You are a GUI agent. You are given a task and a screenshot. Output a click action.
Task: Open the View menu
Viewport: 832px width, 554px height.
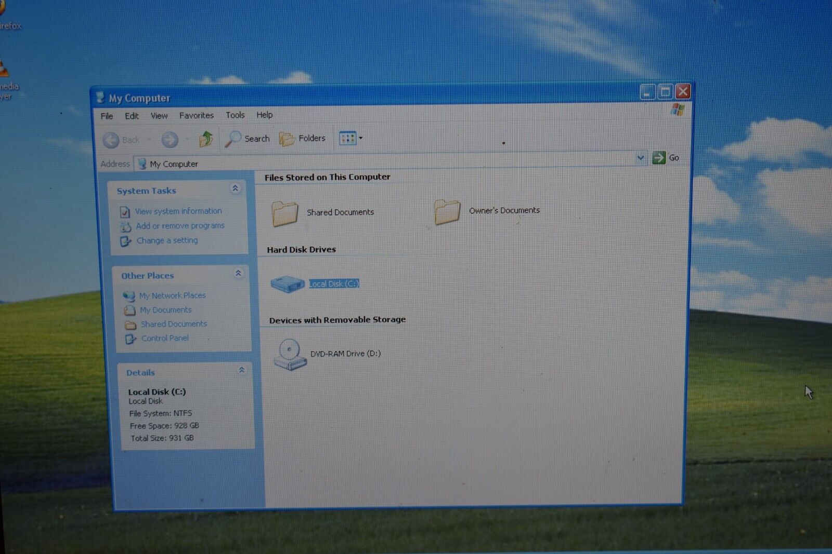(x=159, y=116)
